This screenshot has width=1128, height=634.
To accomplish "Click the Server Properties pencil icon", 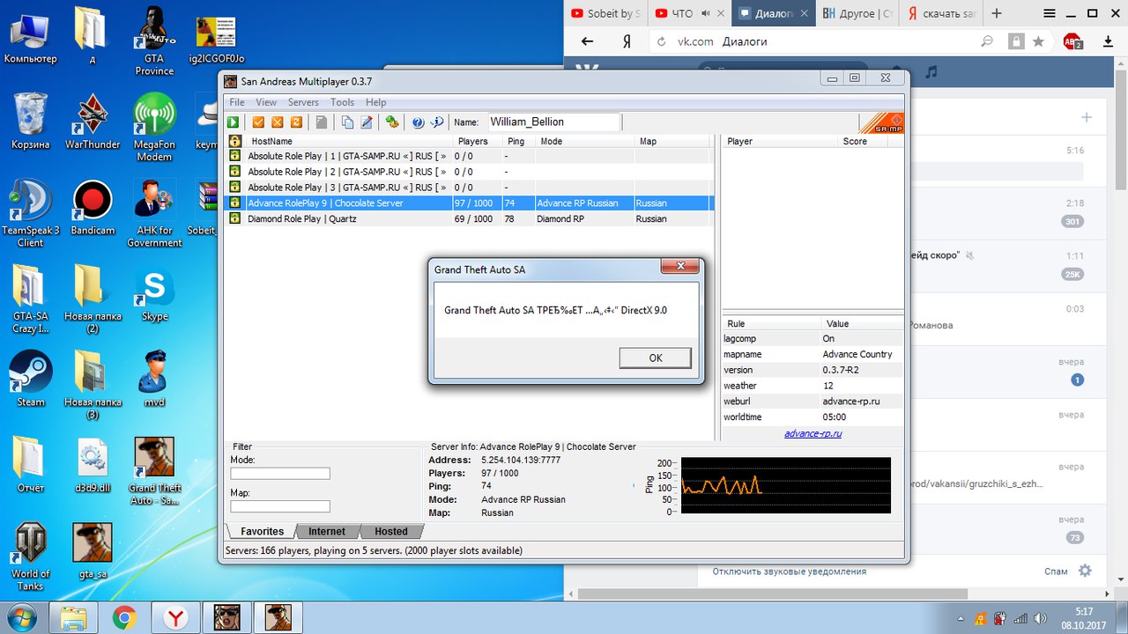I will pyautogui.click(x=367, y=122).
